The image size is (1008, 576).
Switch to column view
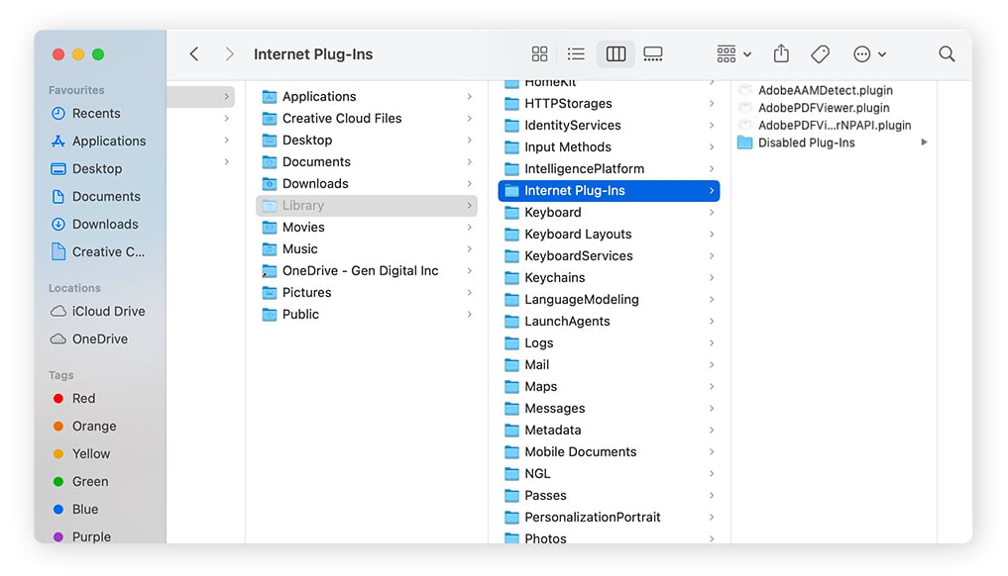point(616,54)
